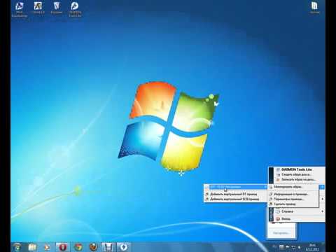
Task: Expand the Справка submenu
Action: click(x=300, y=211)
